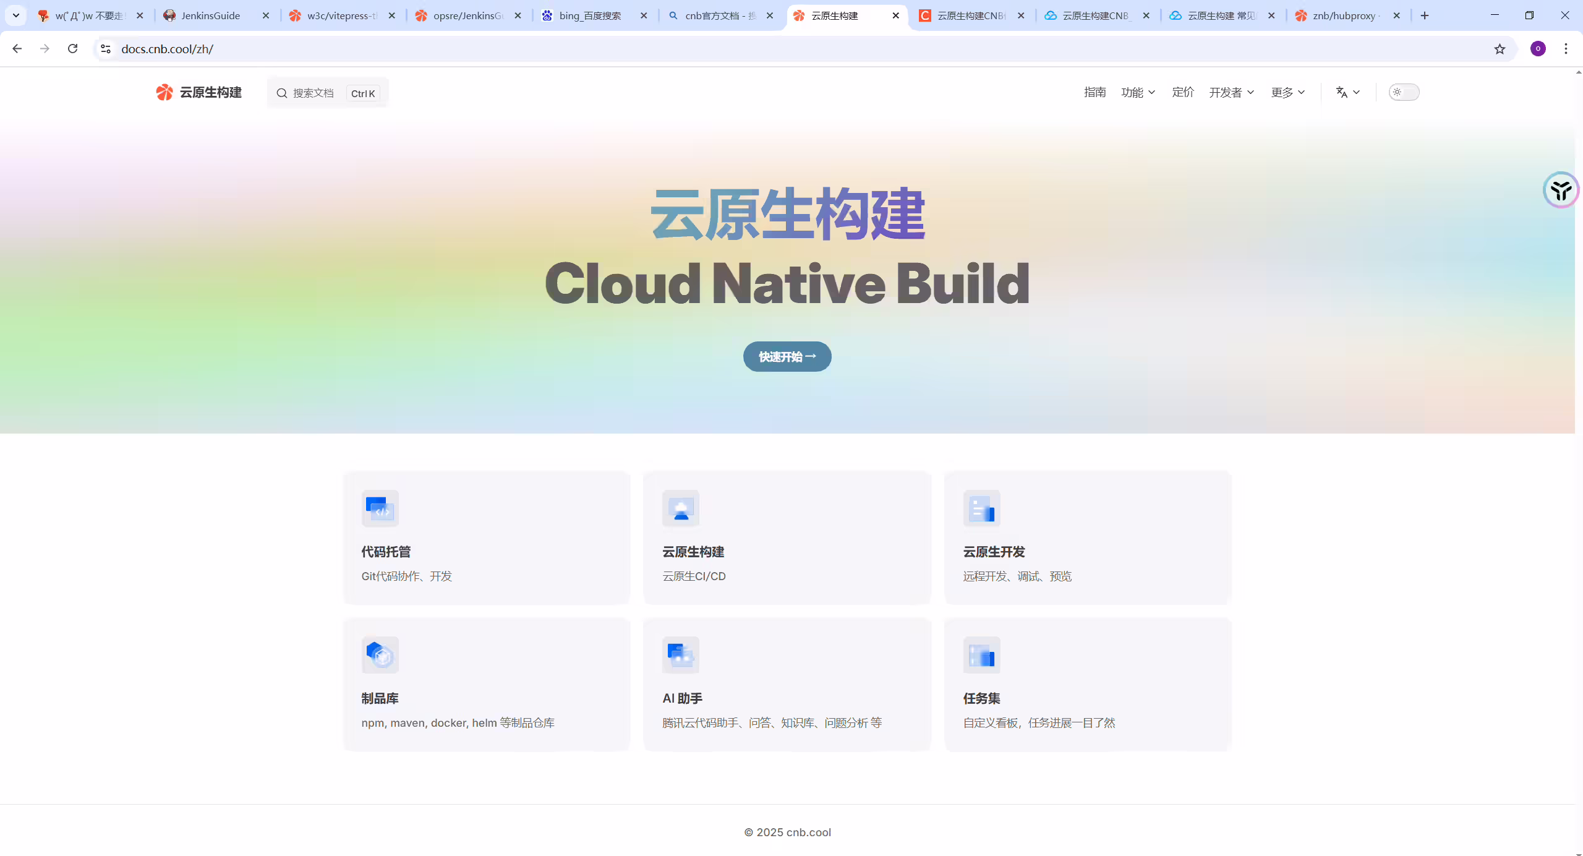Click the address bar URL docs.cnb.cool/zh/

[x=167, y=49]
